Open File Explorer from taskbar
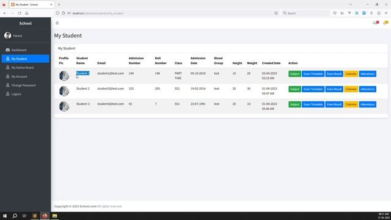Viewport: 391px width, 220px height. pos(54,216)
